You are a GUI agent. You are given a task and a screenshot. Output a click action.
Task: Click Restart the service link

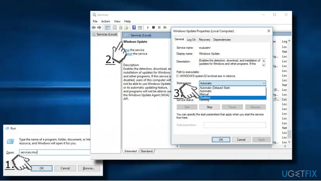coord(129,54)
